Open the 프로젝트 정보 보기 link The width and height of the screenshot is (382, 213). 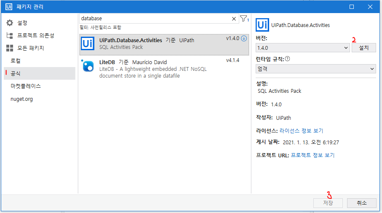coord(313,155)
